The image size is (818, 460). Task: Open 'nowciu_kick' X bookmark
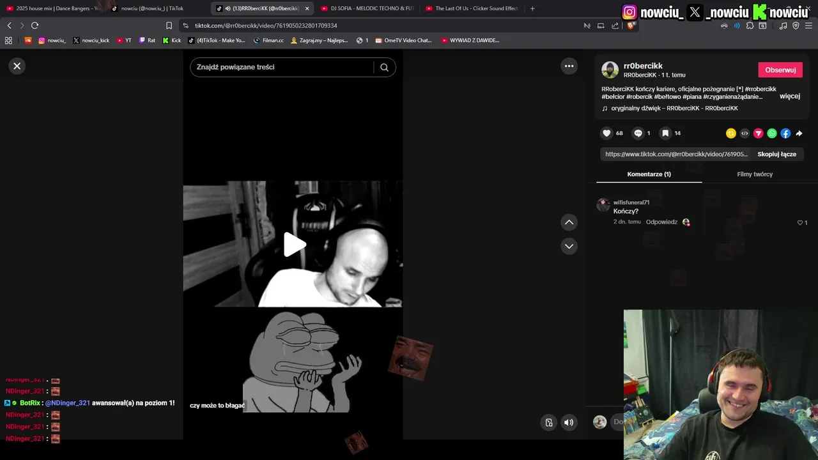[x=90, y=40]
